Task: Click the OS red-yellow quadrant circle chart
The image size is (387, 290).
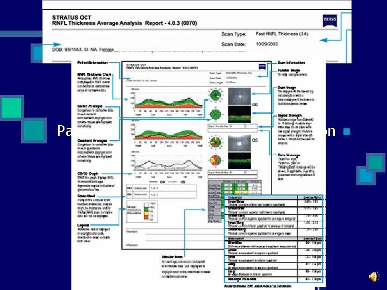Action: [216, 161]
